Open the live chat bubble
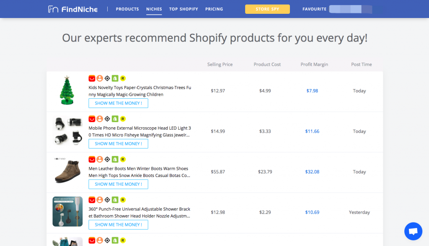 pyautogui.click(x=413, y=231)
